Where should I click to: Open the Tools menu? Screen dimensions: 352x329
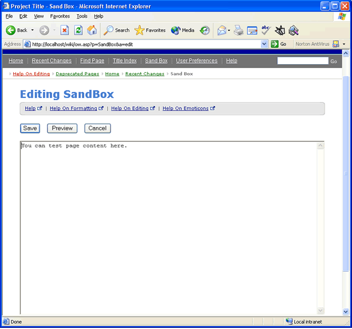tap(82, 16)
